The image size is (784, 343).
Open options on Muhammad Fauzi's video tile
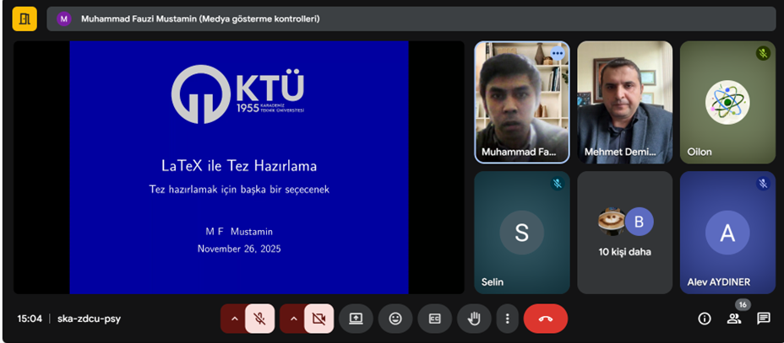click(x=557, y=53)
